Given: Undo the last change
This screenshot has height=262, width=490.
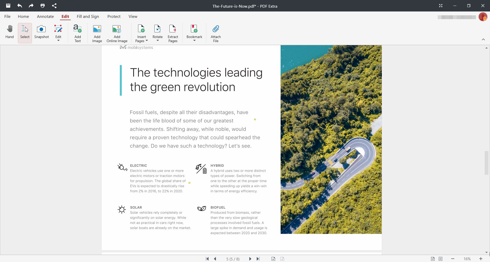Looking at the screenshot, I should point(19,6).
